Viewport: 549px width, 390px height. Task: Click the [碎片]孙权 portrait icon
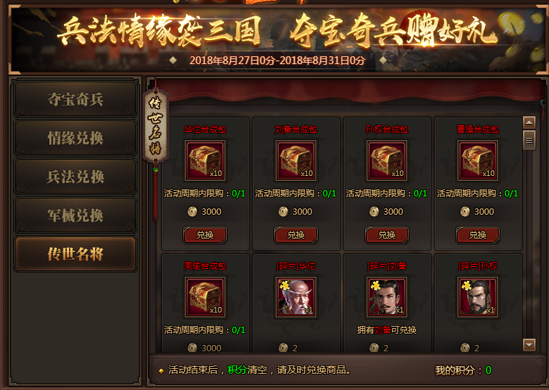(478, 297)
